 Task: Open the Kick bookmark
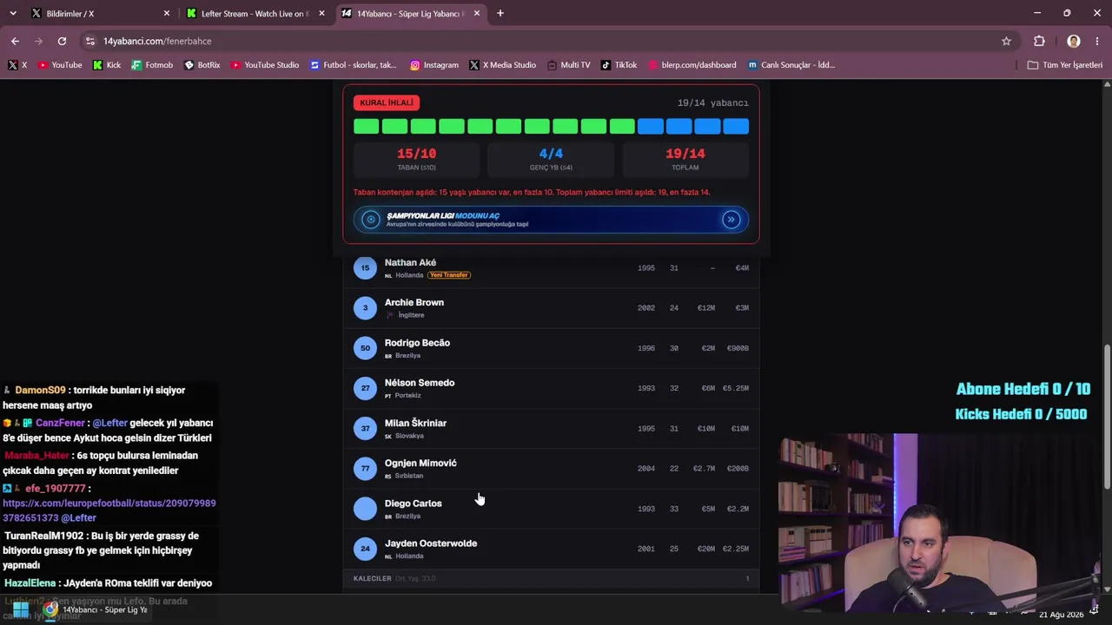pos(107,65)
